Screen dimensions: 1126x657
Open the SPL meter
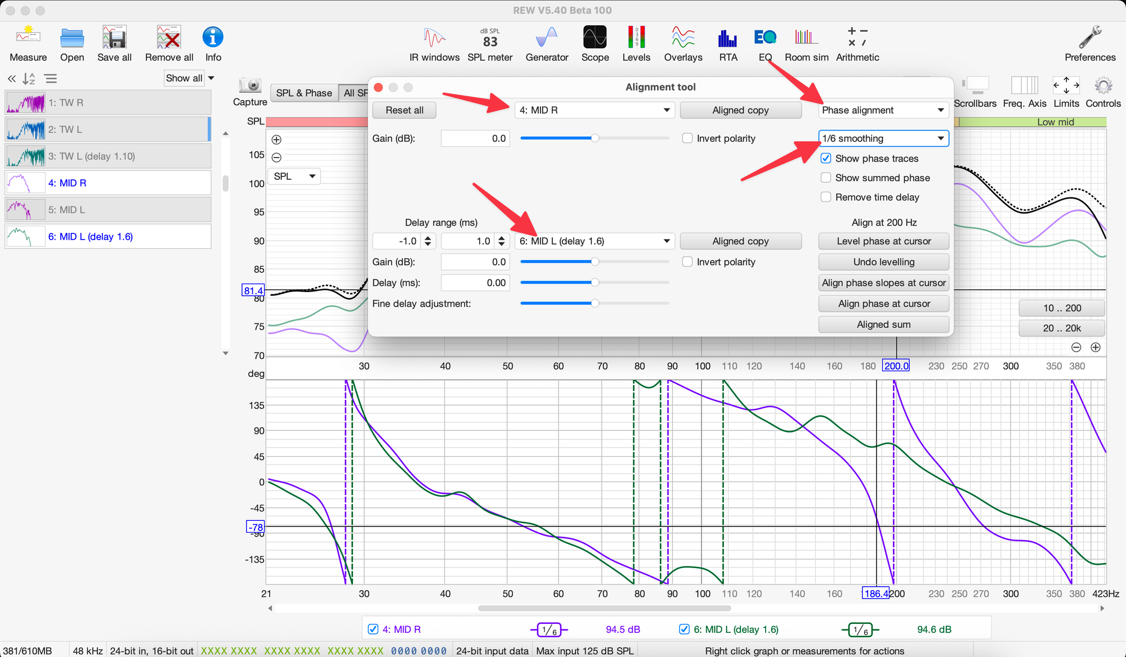pos(490,38)
